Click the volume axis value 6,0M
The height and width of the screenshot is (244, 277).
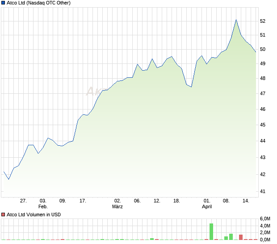(265, 219)
